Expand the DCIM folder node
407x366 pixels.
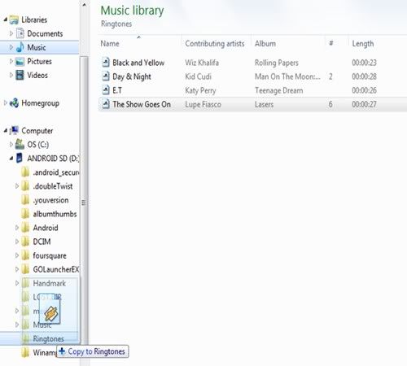[x=17, y=242]
